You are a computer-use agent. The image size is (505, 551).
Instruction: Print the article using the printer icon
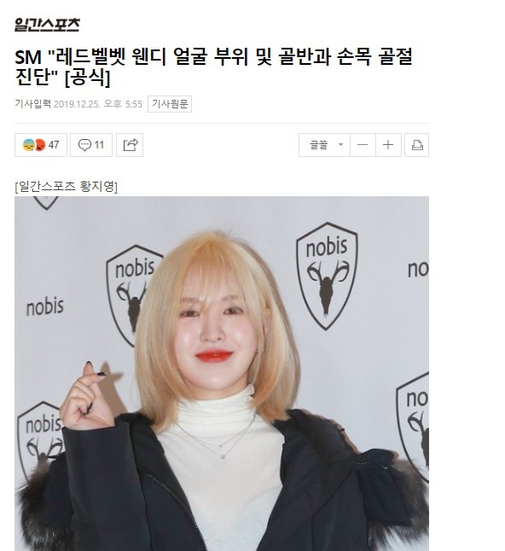pos(417,145)
